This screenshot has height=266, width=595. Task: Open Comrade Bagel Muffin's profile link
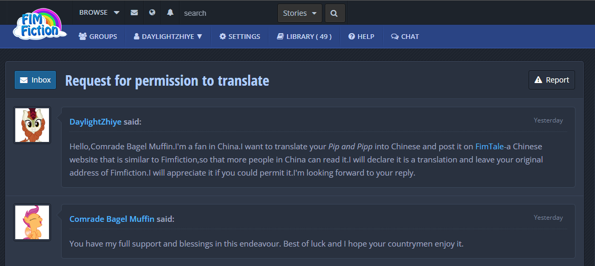[x=112, y=219]
